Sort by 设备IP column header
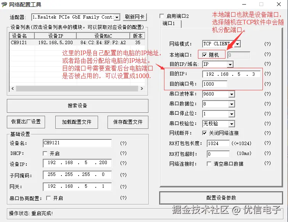The image size is (288, 222). pos(55,36)
